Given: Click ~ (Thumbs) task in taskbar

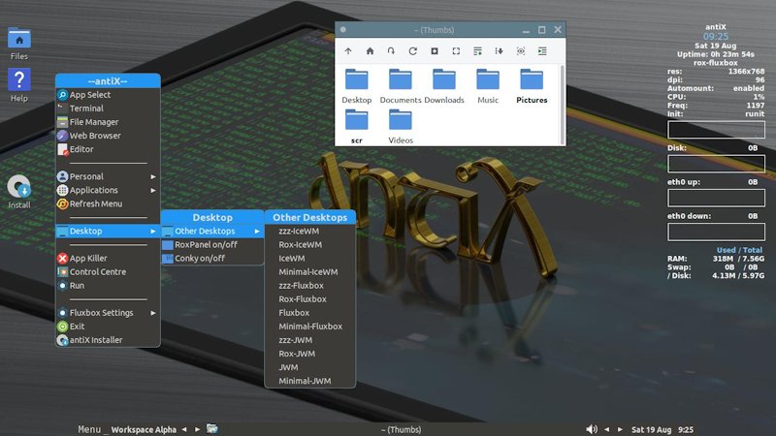Looking at the screenshot, I should click(x=401, y=429).
